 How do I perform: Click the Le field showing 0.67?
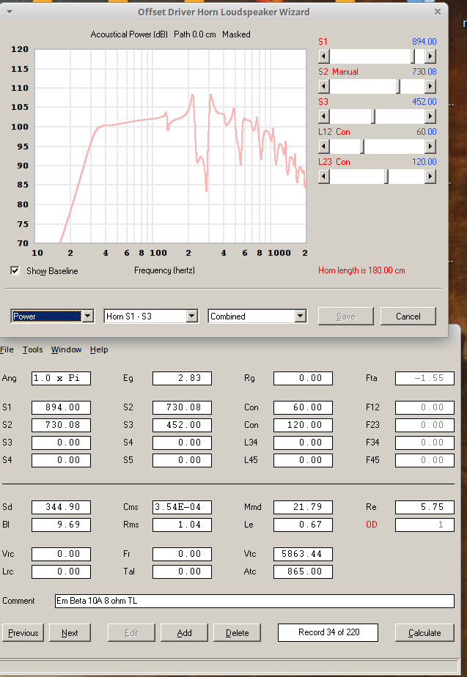[303, 525]
